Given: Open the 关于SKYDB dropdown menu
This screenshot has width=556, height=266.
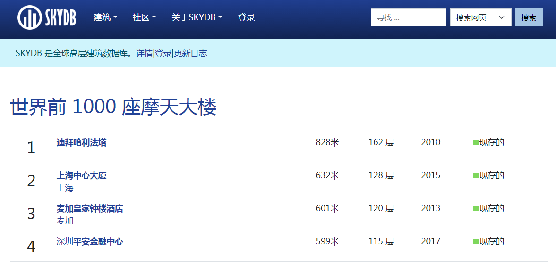Looking at the screenshot, I should coord(197,17).
